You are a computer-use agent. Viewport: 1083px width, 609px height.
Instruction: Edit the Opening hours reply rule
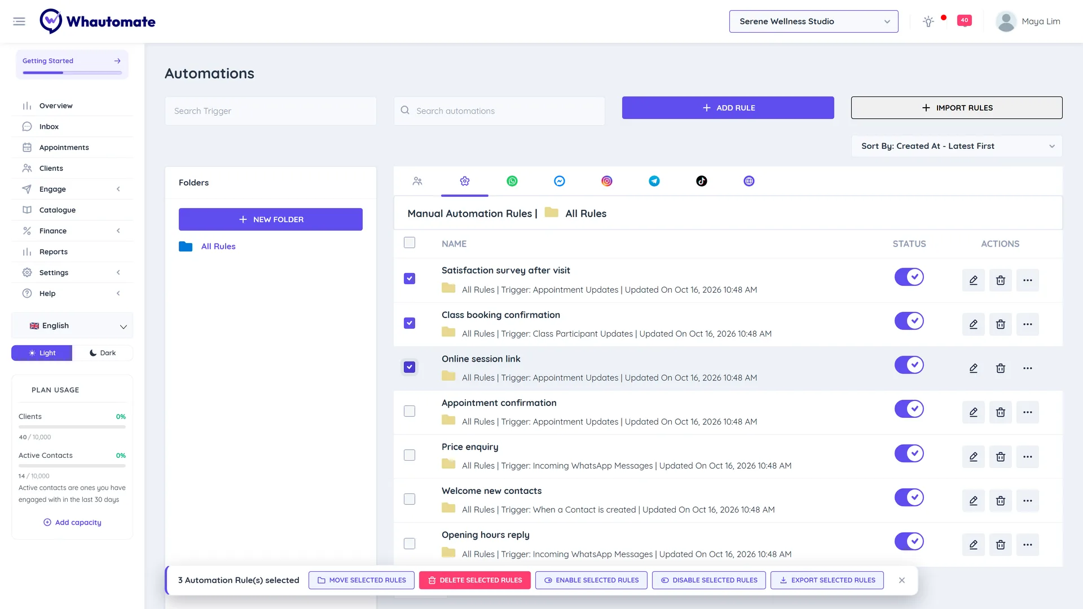pyautogui.click(x=974, y=545)
